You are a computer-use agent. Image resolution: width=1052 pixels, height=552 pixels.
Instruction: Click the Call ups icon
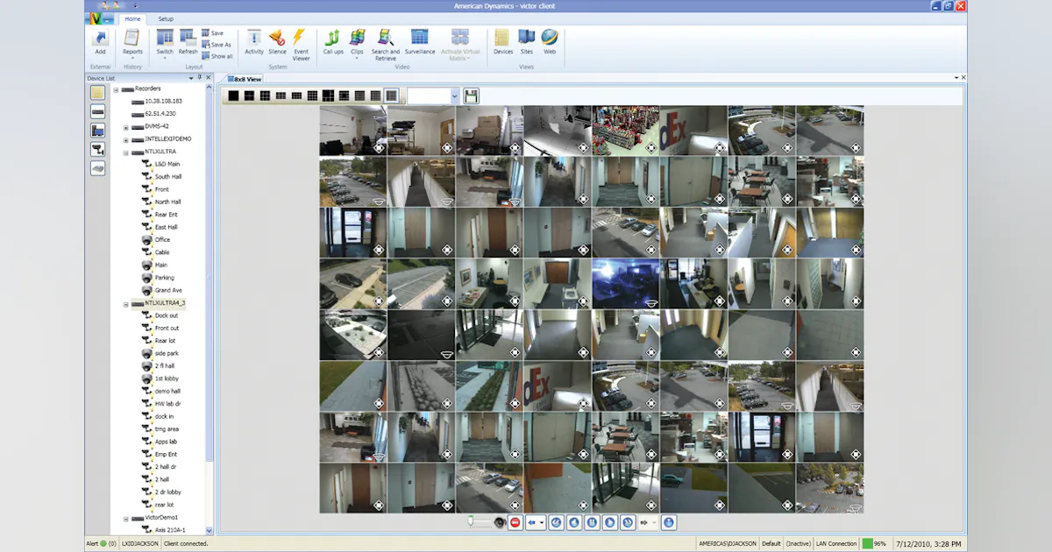tap(333, 38)
